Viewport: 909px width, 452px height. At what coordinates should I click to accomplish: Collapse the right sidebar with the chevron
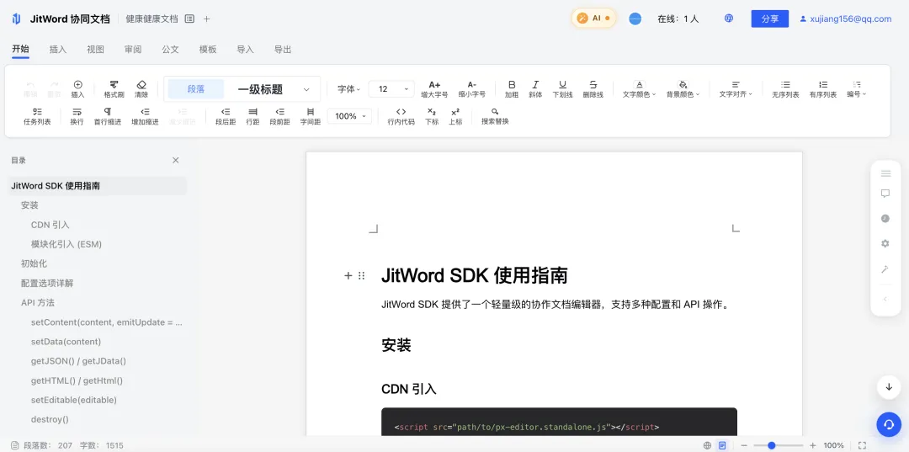click(x=885, y=299)
